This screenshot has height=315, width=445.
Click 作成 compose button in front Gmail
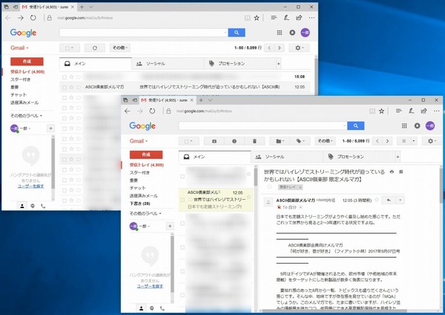(x=146, y=155)
